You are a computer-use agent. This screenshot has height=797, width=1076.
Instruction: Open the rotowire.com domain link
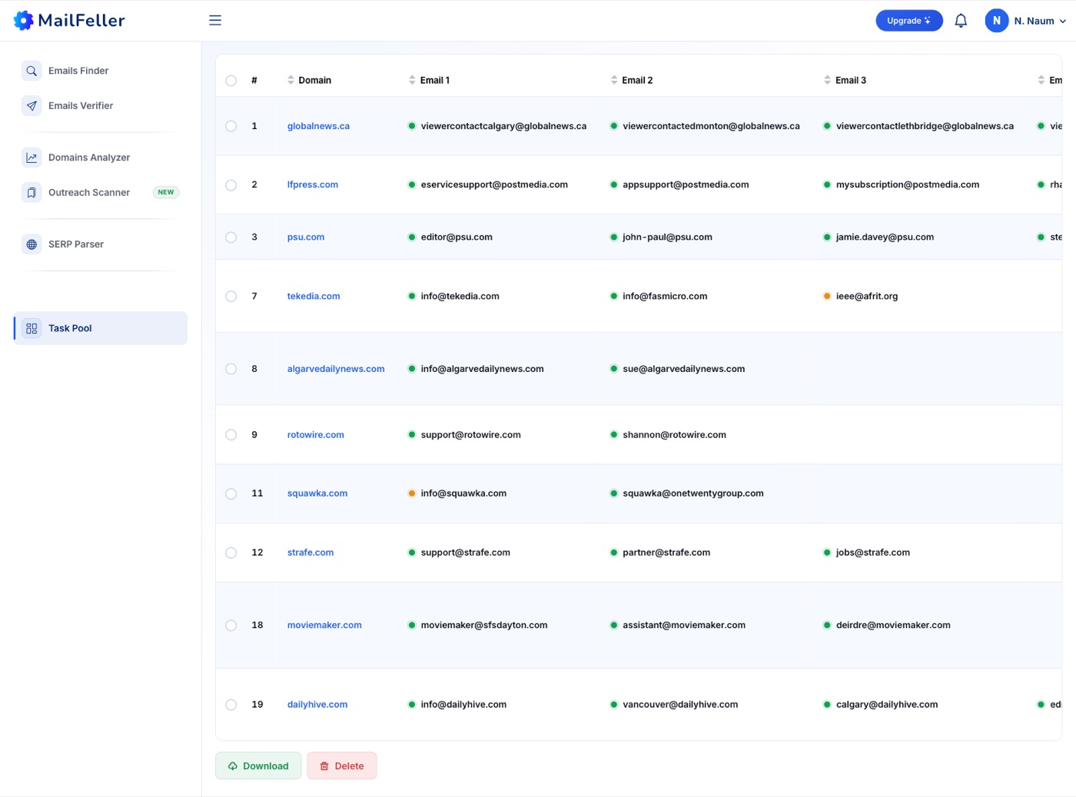[x=316, y=435]
